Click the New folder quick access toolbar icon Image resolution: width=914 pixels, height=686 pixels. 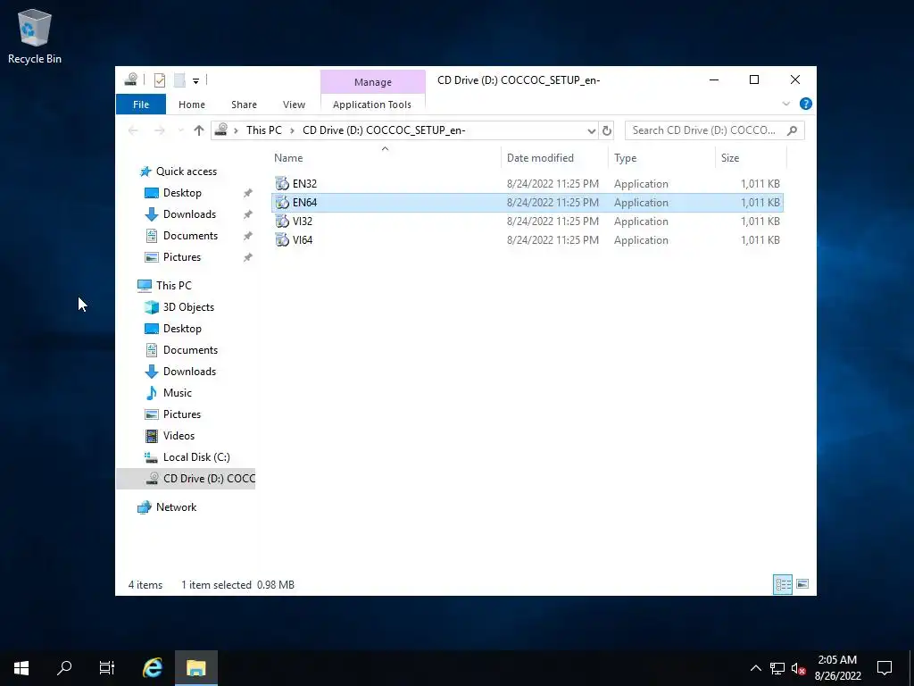tap(179, 79)
